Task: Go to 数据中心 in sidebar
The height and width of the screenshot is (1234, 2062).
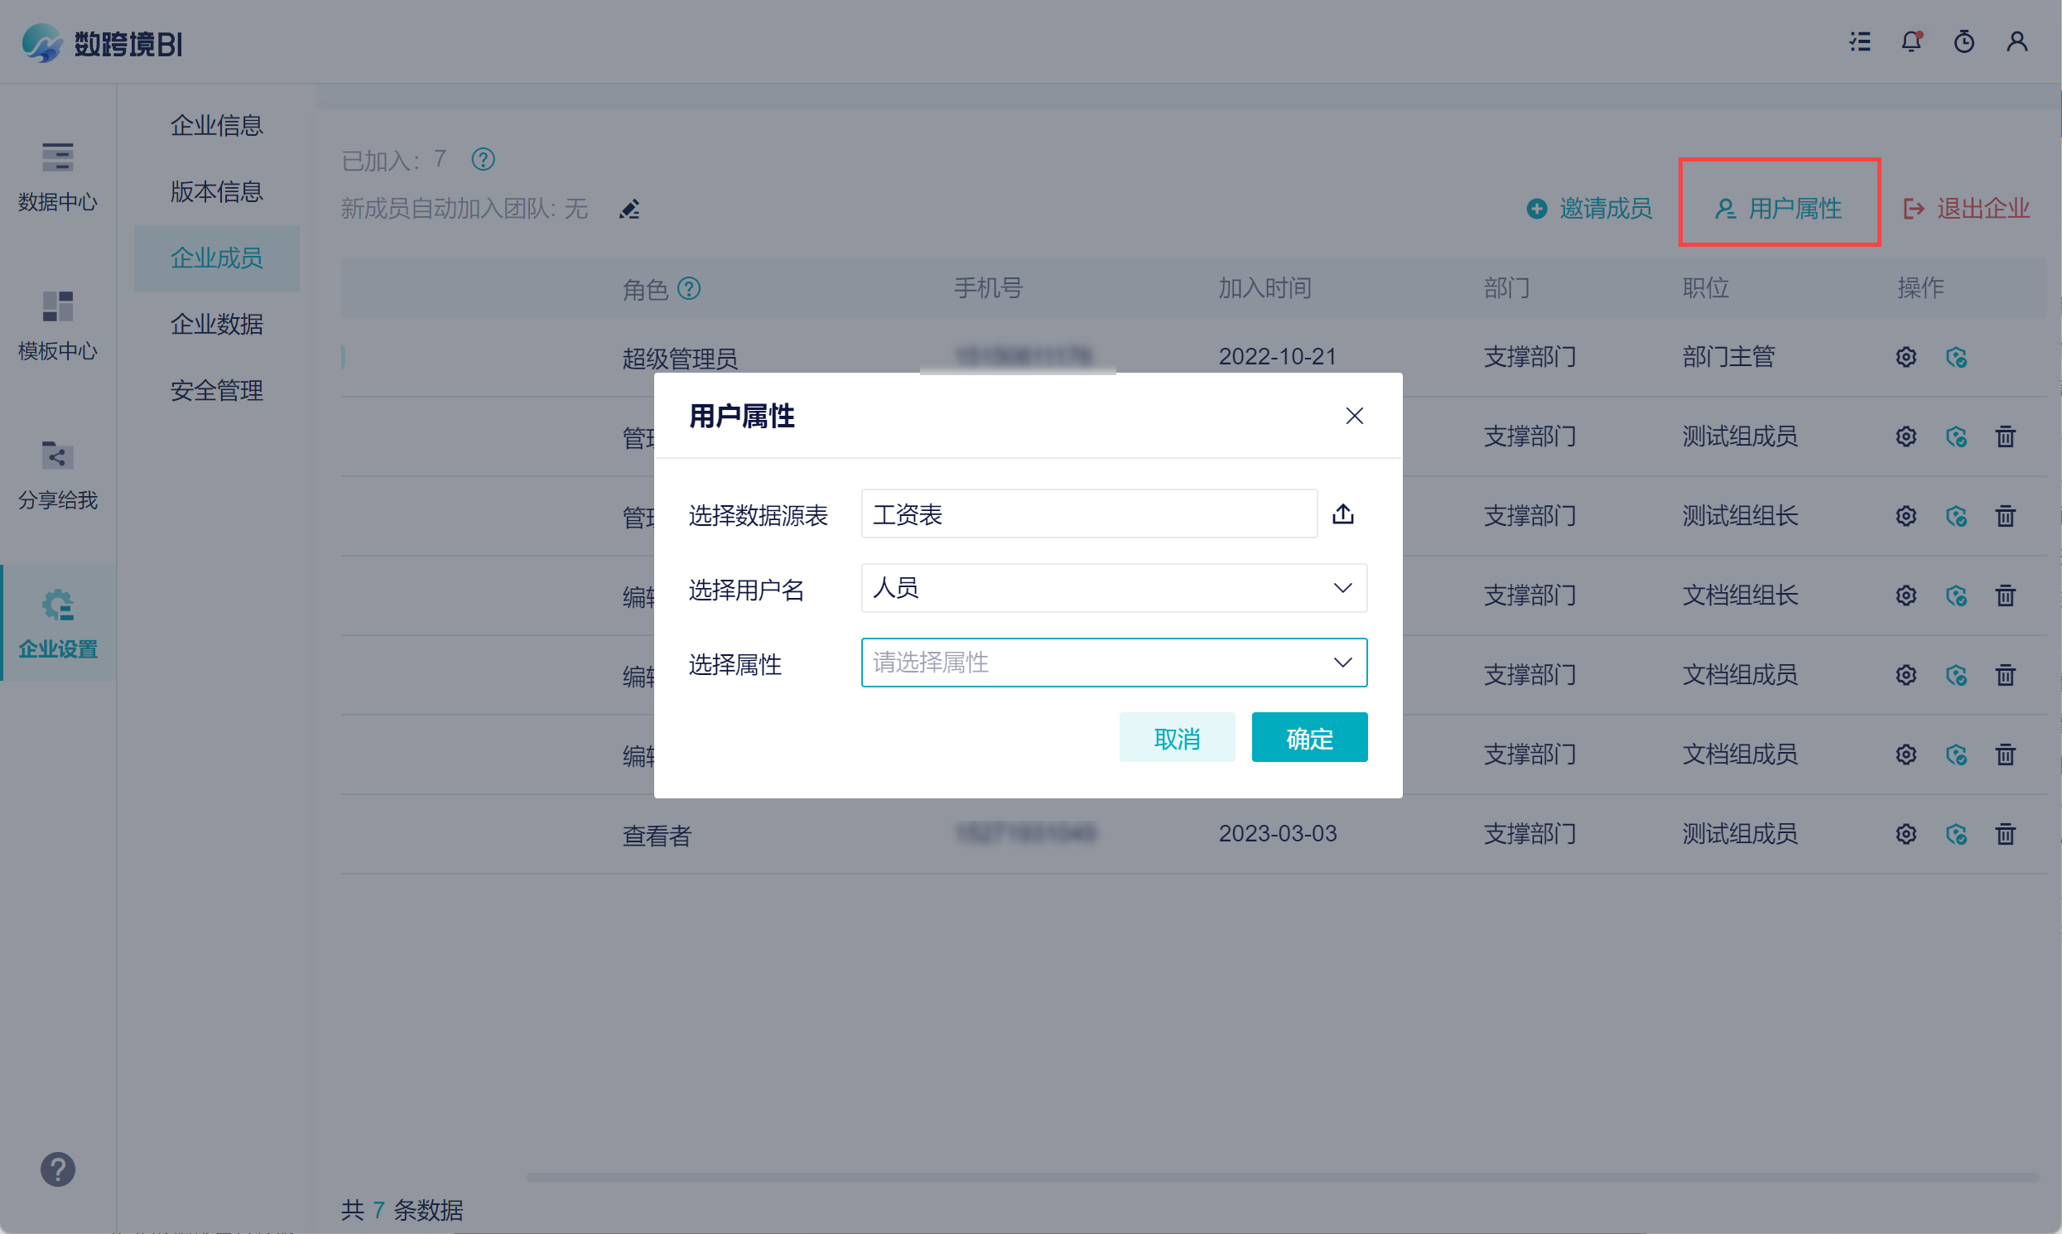Action: coord(57,176)
